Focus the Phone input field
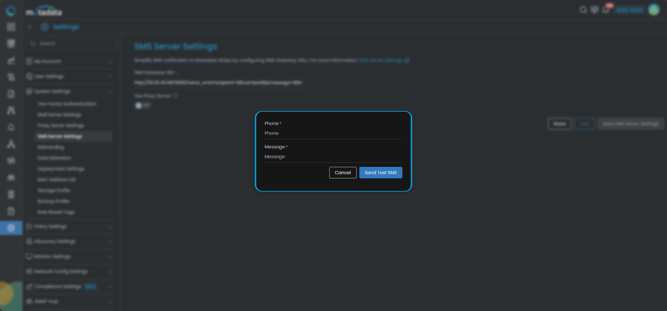 tap(333, 133)
